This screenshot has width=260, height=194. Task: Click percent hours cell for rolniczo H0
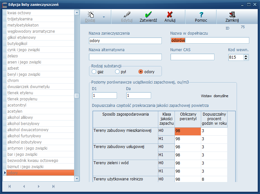pyautogui.click(x=214, y=179)
